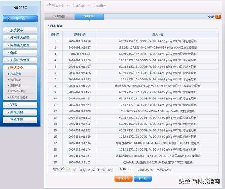Open 访问控制 submenu item

(x=16, y=80)
